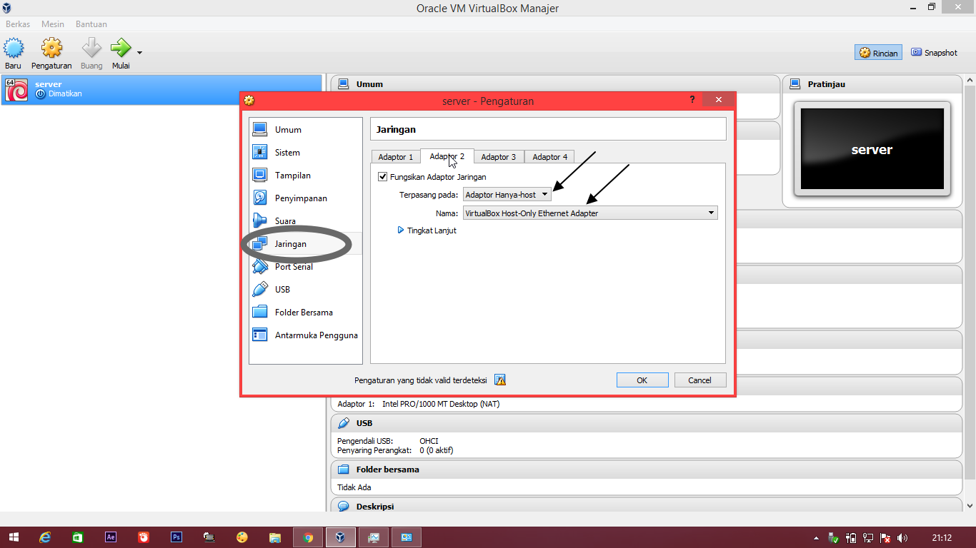The height and width of the screenshot is (548, 976).
Task: Expand the Tingkat Lanjut section
Action: pos(427,230)
